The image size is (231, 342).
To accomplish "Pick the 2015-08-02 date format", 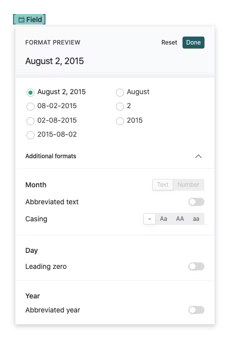I will [x=30, y=135].
